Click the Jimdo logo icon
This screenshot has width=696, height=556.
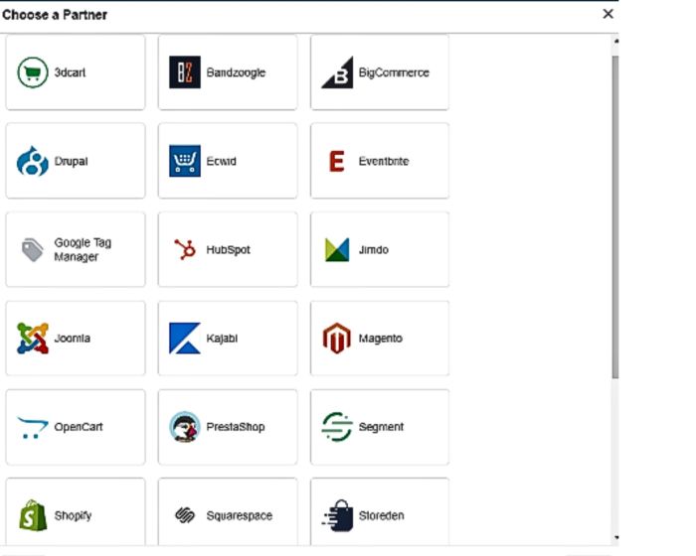[337, 250]
